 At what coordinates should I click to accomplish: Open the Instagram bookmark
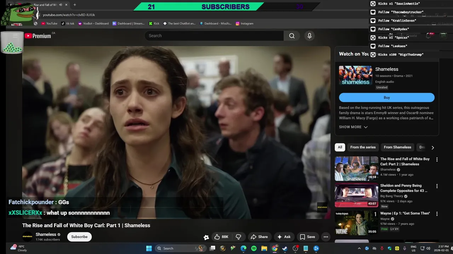tap(244, 23)
